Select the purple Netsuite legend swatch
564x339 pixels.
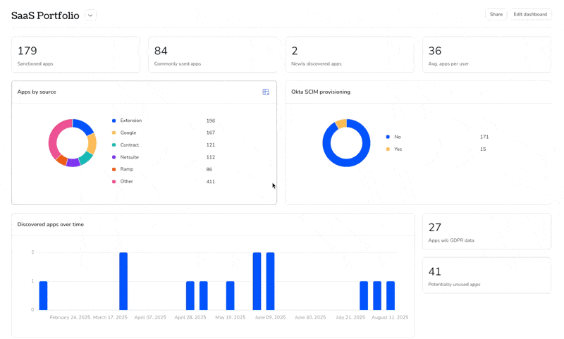pyautogui.click(x=114, y=157)
